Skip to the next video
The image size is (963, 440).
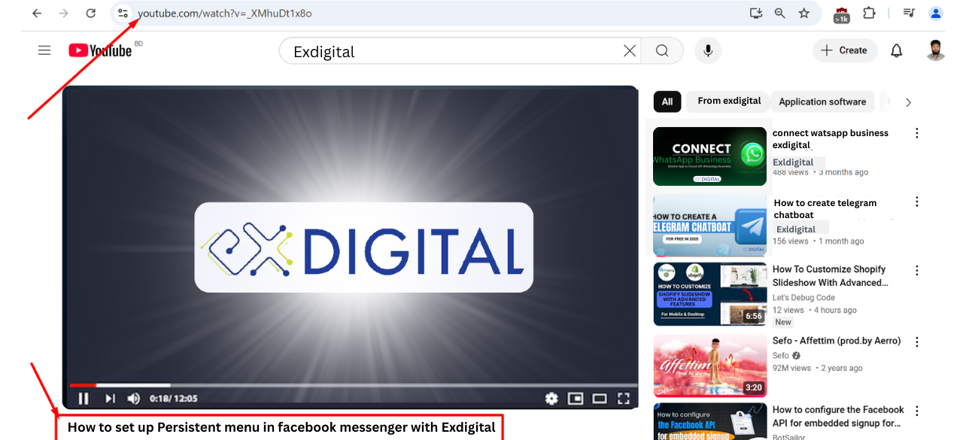tap(110, 399)
